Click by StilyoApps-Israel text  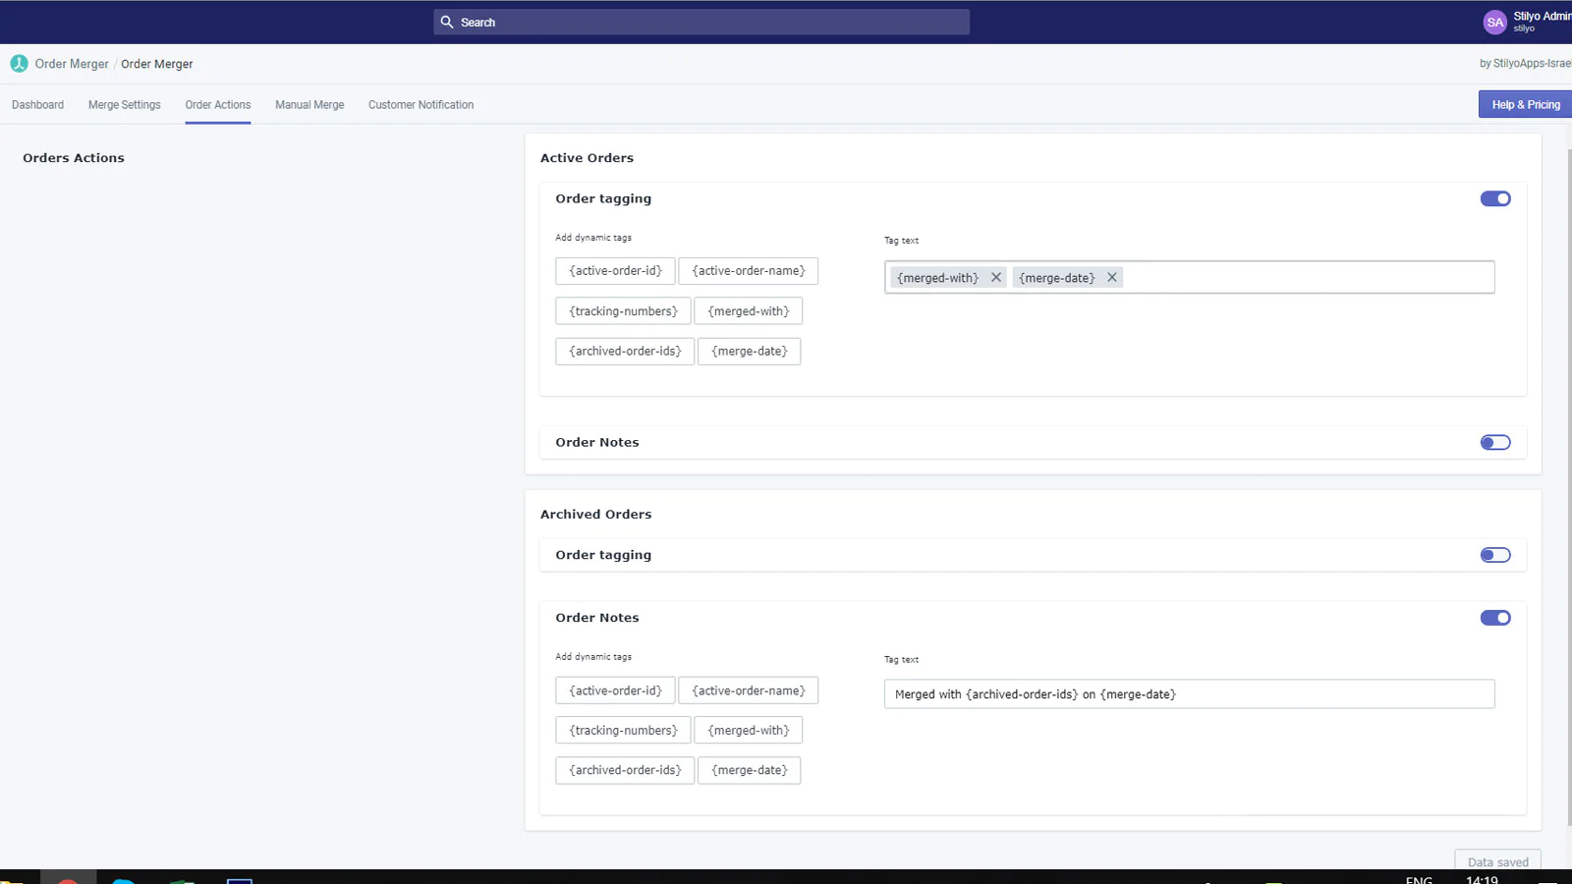(x=1525, y=63)
